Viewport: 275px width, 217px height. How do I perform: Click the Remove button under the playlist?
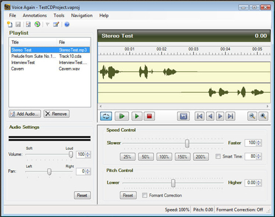pos(56,114)
